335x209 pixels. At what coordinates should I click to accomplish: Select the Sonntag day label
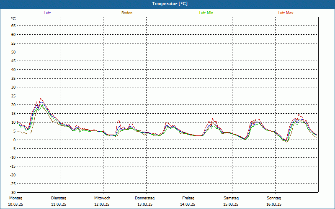click(x=274, y=198)
